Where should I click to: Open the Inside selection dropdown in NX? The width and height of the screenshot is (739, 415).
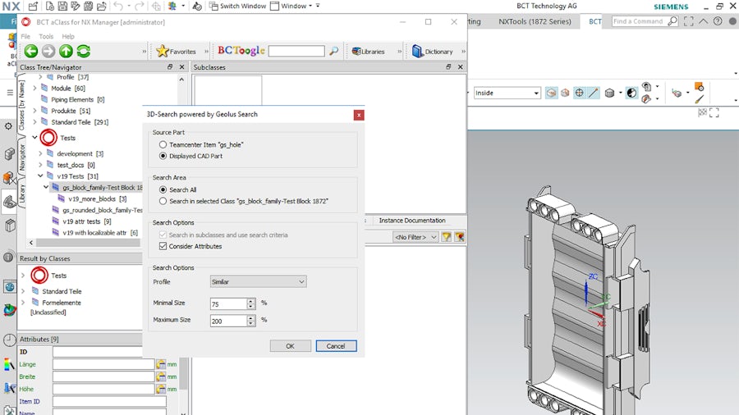(507, 93)
